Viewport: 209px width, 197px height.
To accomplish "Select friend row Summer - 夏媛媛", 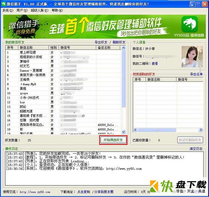I will point(63,70).
